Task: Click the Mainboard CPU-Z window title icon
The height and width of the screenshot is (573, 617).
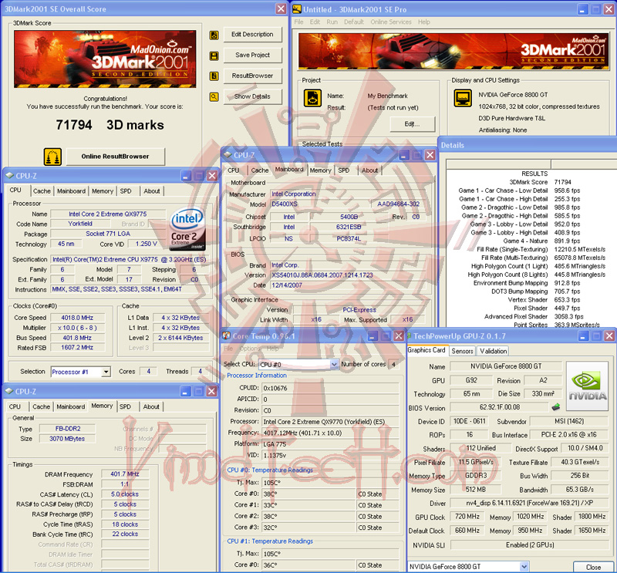Action: pos(228,155)
